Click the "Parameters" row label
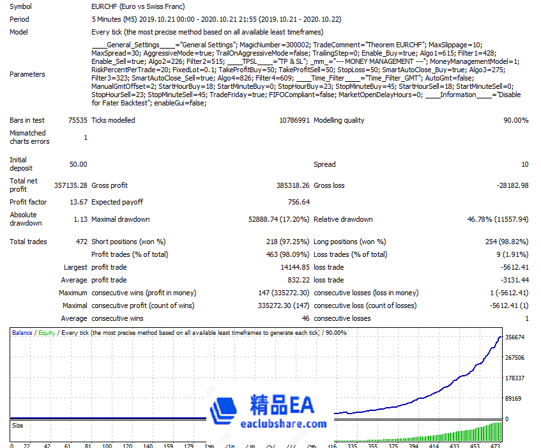This screenshot has width=541, height=448. [27, 74]
